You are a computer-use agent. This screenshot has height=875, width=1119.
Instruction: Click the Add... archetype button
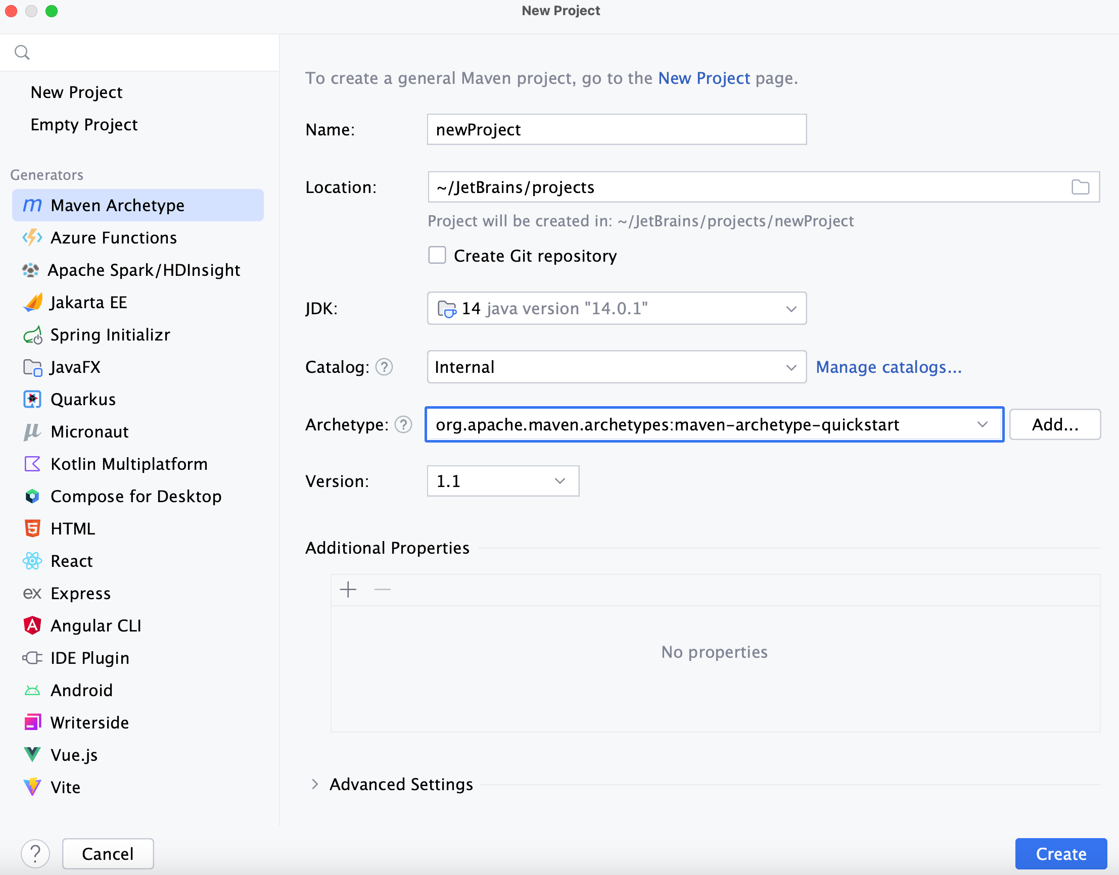coord(1055,425)
